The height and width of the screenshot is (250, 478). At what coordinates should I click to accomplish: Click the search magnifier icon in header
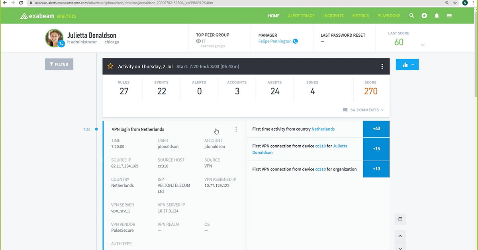(412, 16)
